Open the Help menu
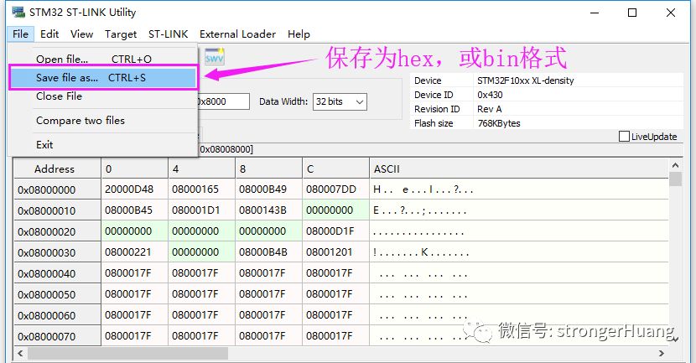 [x=299, y=34]
